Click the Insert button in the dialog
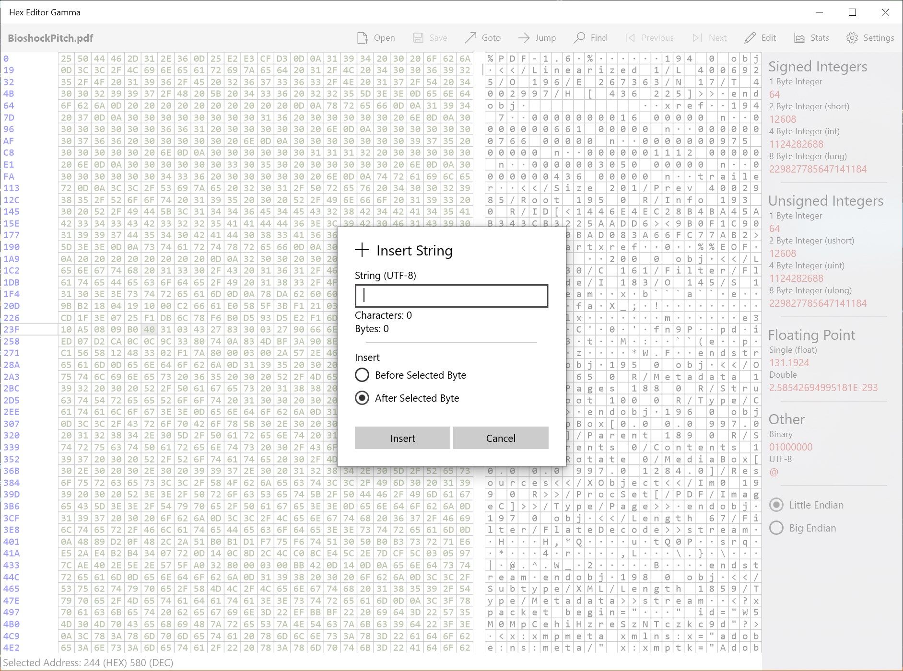This screenshot has height=671, width=903. pos(402,438)
